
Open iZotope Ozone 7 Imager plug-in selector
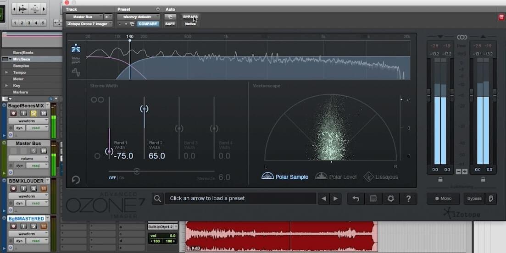(89, 24)
